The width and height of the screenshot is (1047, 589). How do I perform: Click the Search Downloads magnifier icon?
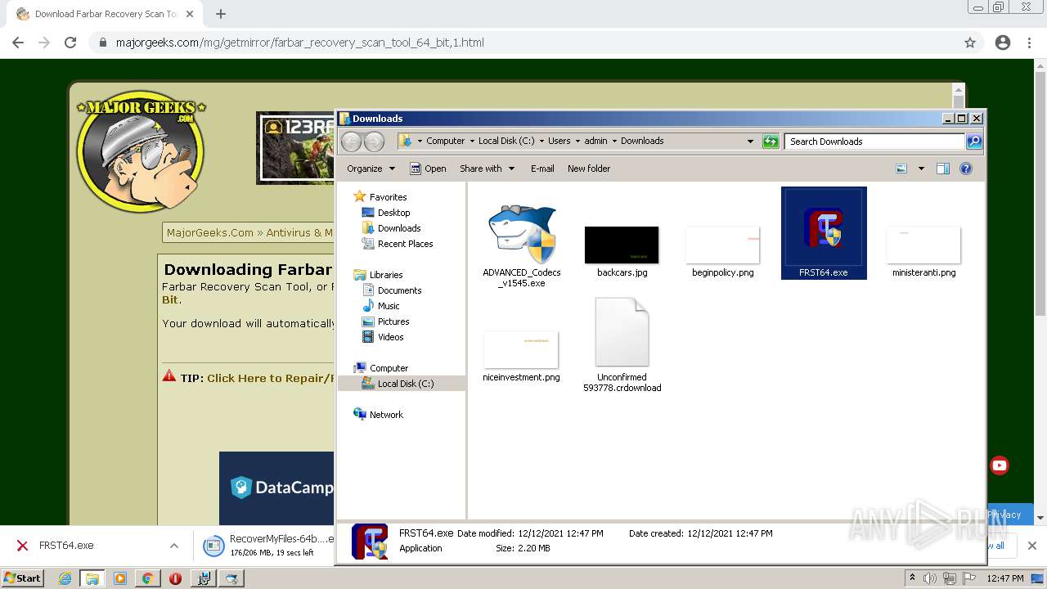tap(973, 142)
